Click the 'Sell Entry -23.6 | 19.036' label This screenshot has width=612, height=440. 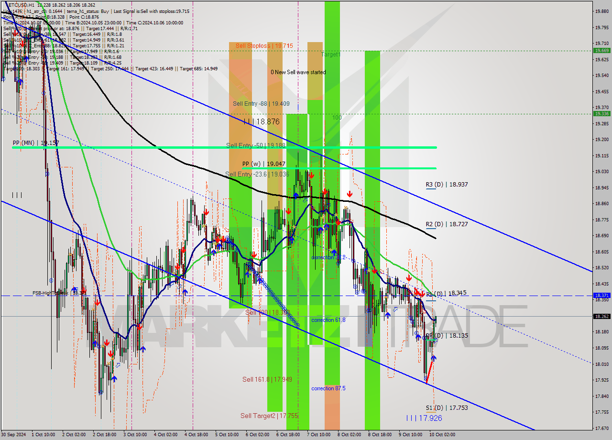pyautogui.click(x=257, y=174)
